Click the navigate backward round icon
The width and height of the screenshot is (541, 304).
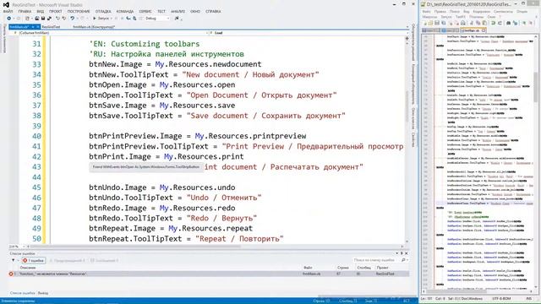click(x=9, y=19)
